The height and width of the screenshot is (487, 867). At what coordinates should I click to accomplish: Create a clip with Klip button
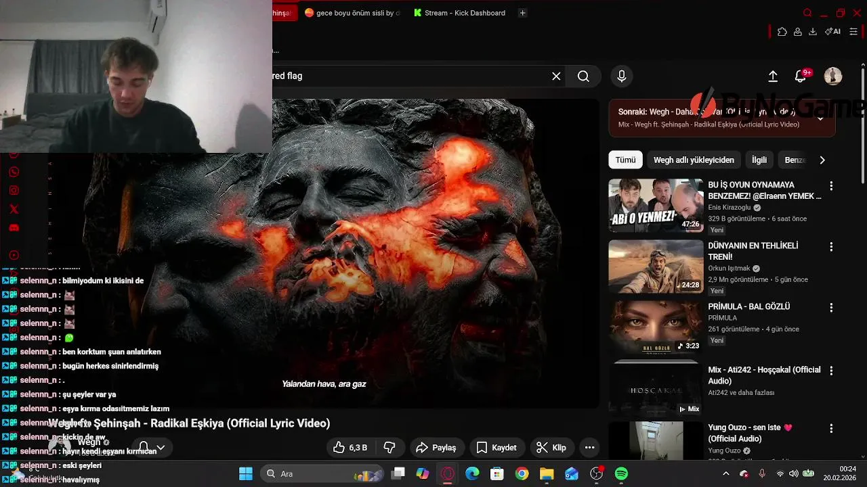pyautogui.click(x=551, y=448)
